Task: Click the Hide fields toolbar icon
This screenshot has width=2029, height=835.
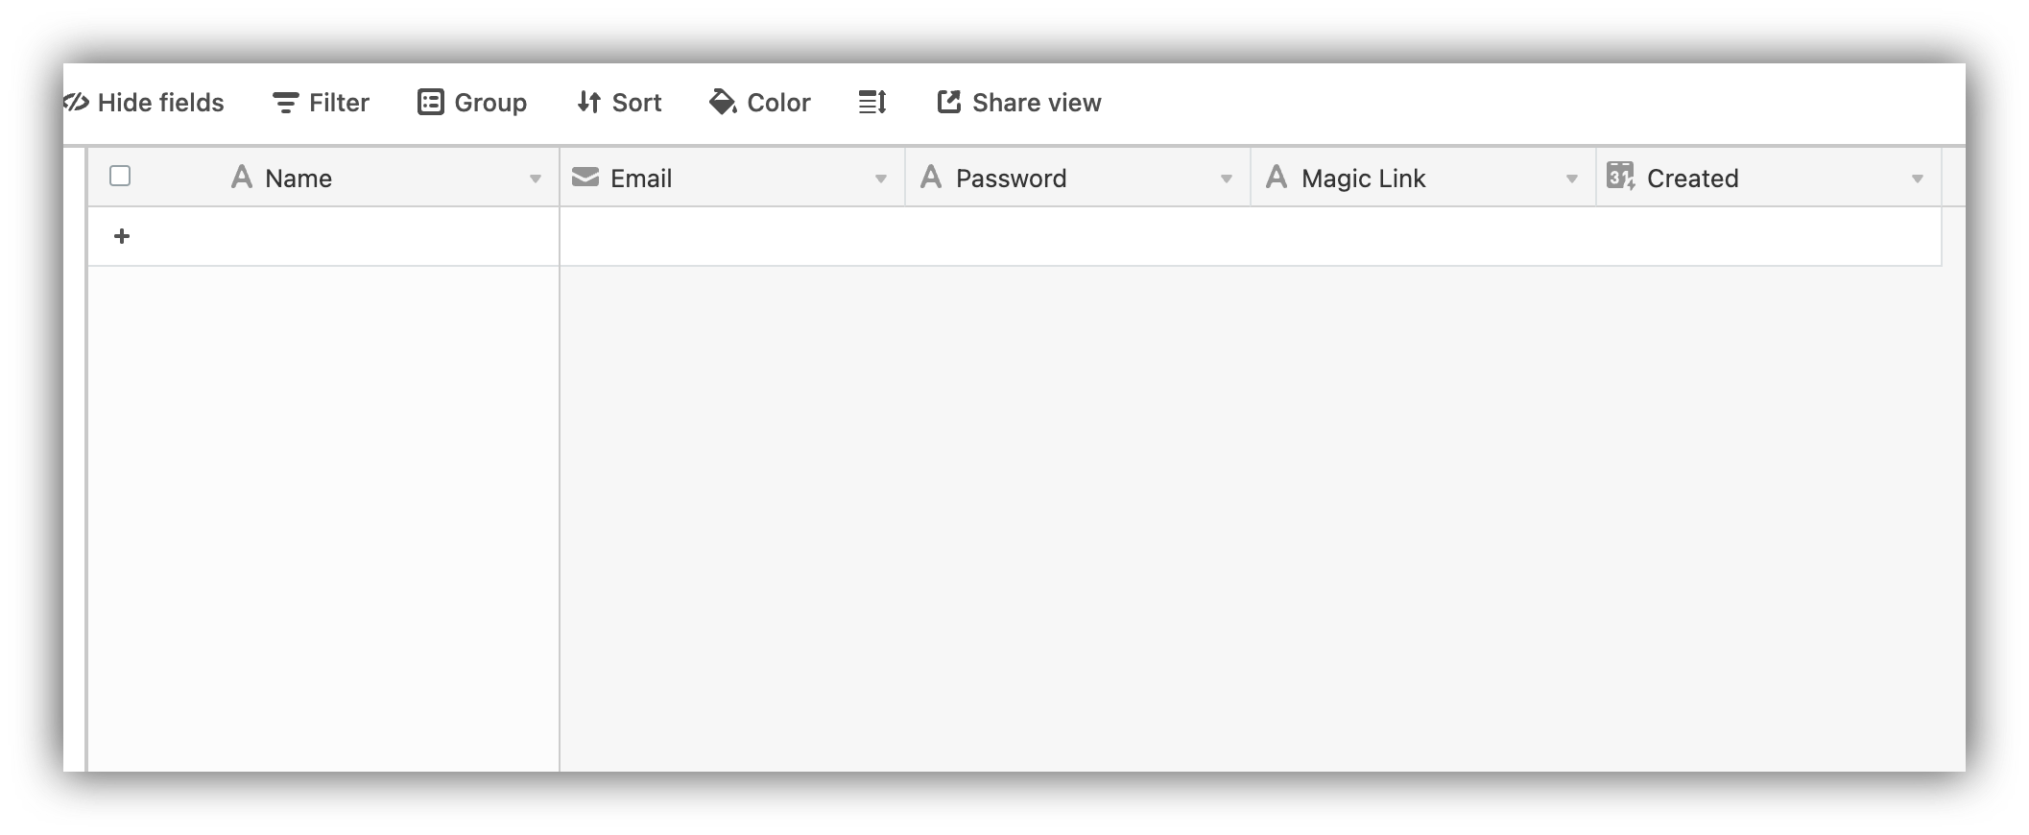Action: (x=75, y=102)
